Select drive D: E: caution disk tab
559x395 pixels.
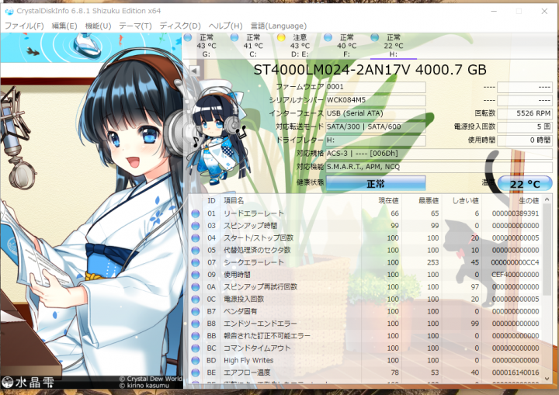[x=300, y=46]
